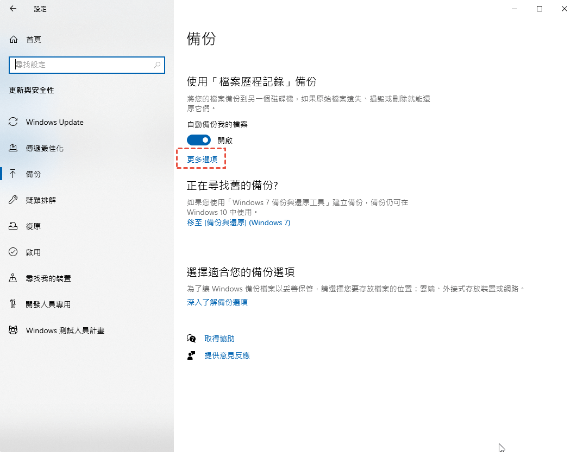The image size is (577, 452).
Task: Open Windows Update settings page
Action: (54, 122)
